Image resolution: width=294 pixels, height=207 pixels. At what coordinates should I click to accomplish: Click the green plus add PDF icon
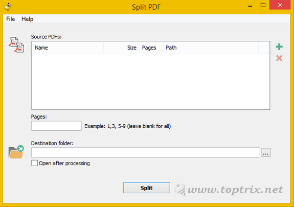(x=279, y=47)
